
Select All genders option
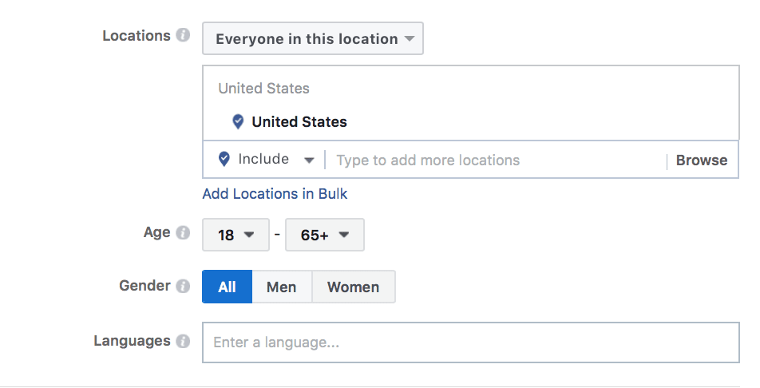[227, 287]
